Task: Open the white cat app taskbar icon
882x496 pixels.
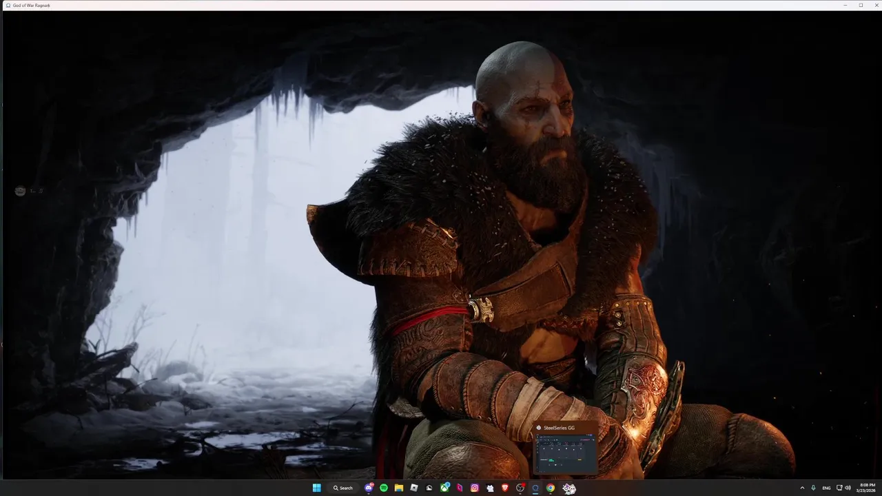Action: click(490, 488)
